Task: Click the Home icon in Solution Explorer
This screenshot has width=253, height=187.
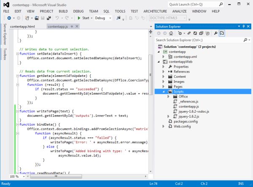Action: click(x=172, y=33)
